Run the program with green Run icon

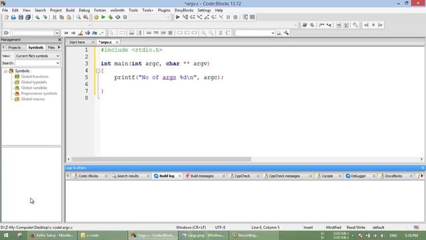[x=103, y=17]
